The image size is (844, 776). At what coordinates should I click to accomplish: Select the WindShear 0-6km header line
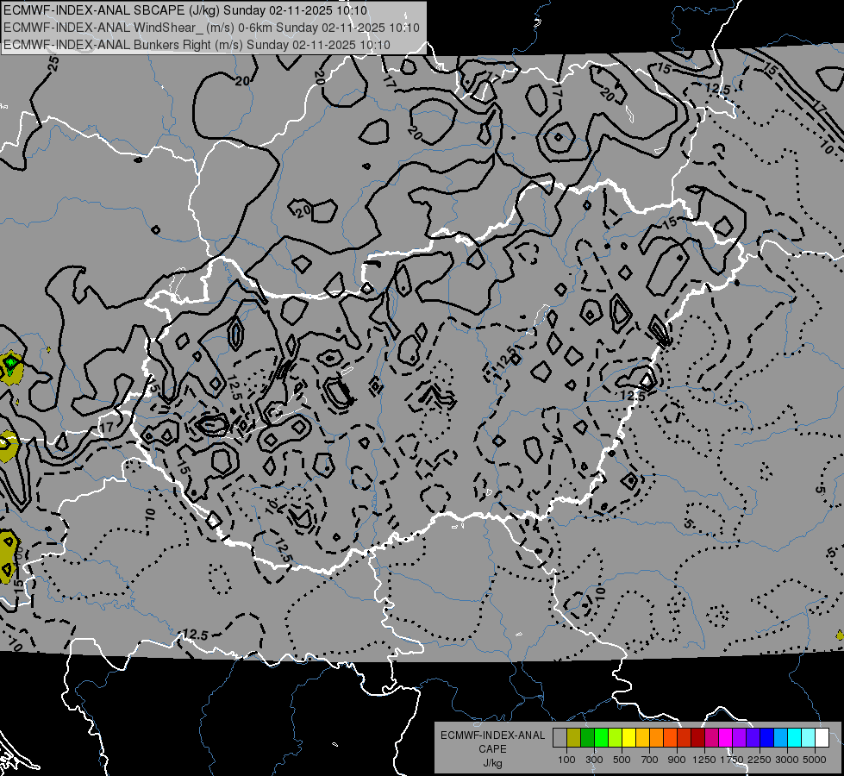coord(211,28)
